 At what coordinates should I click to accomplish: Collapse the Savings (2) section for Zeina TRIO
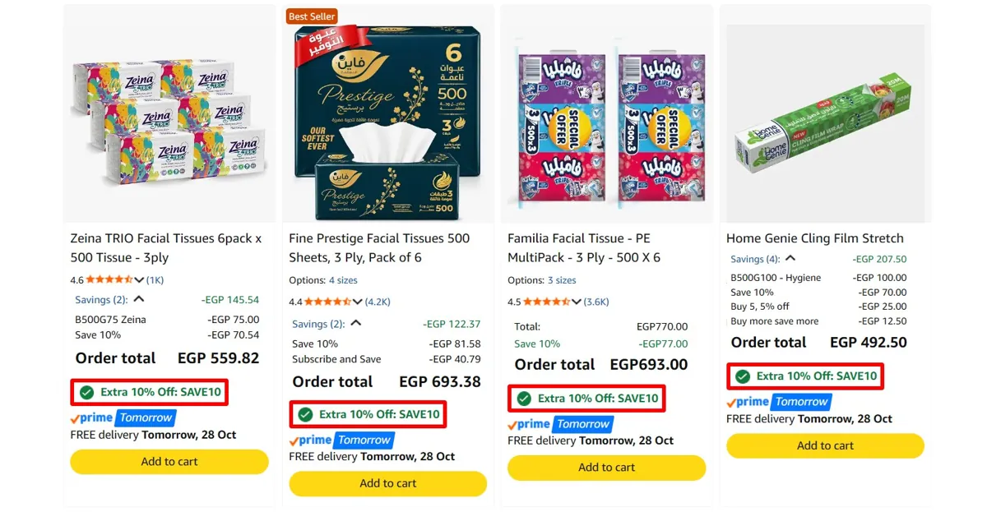pos(139,300)
